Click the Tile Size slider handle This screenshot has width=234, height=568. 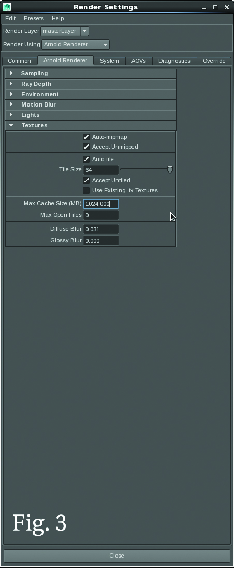point(170,169)
